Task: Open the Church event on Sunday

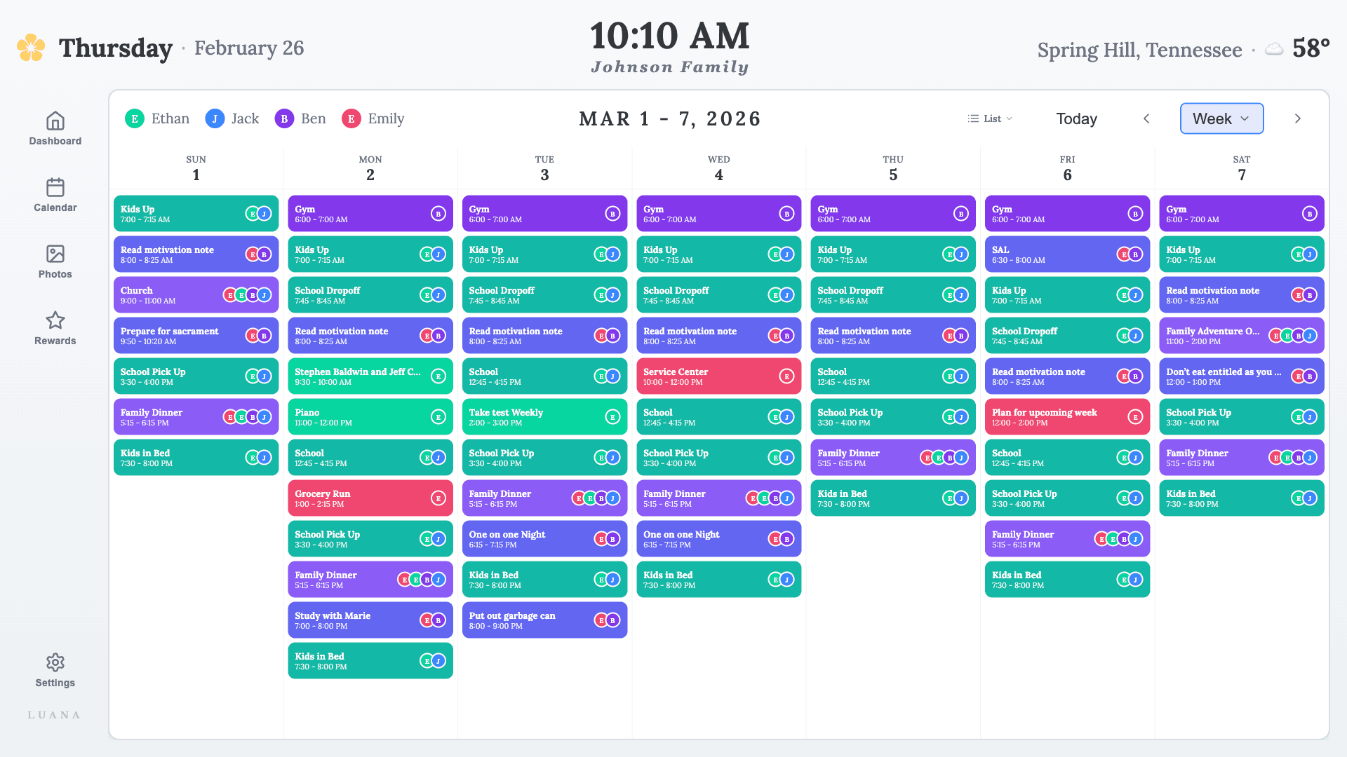Action: (x=196, y=294)
